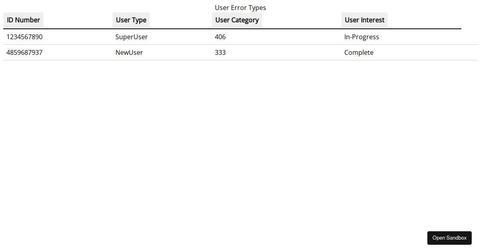Open the Sandbox with the black button
The height and width of the screenshot is (252, 481).
tap(449, 238)
